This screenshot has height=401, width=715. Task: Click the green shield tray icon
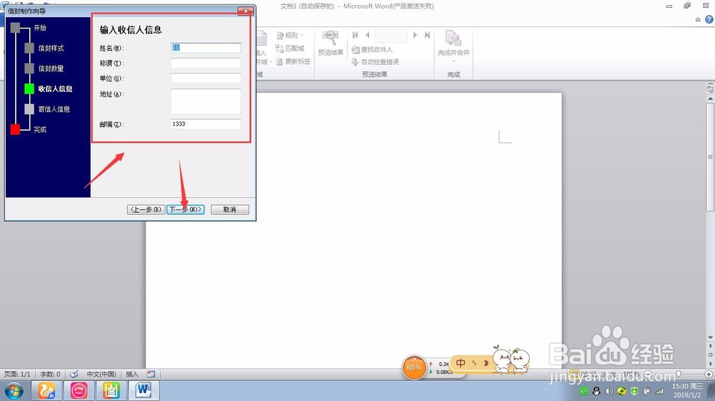(634, 391)
